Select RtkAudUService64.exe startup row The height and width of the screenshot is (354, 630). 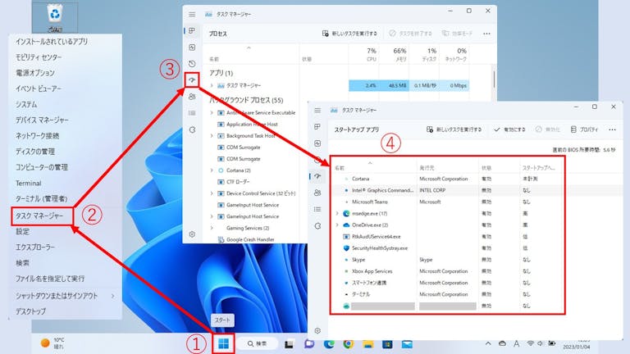(447, 237)
